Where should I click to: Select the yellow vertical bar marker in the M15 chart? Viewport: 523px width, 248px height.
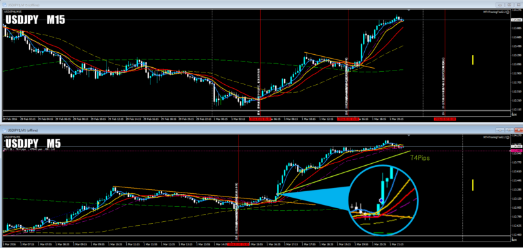point(473,60)
